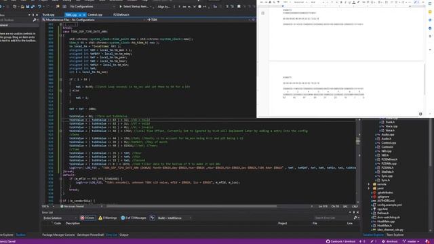Open P25Utils.cpp in Solution Explorer
The image size is (434, 244).
coord(389,163)
